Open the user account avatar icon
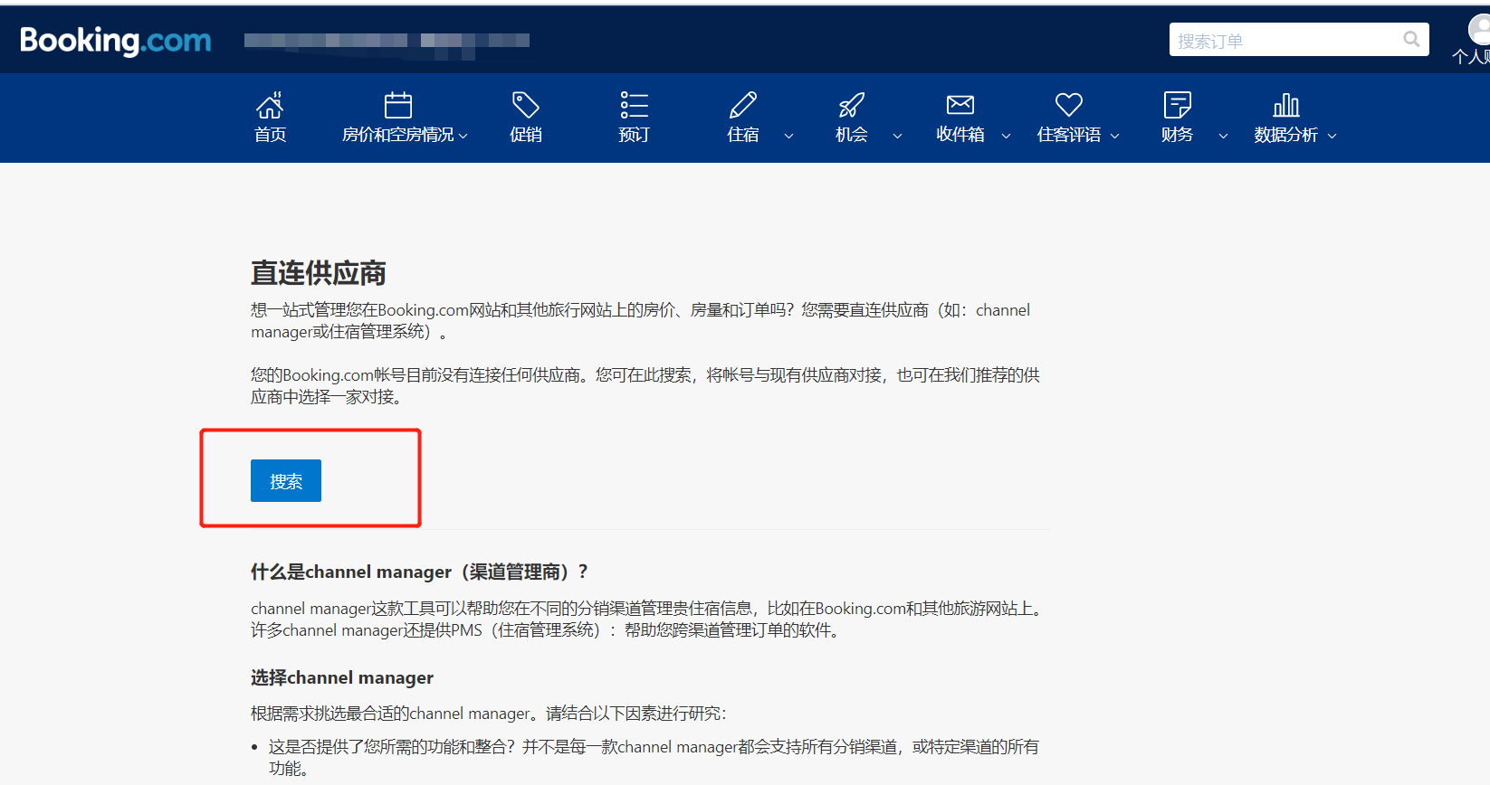 click(x=1479, y=31)
